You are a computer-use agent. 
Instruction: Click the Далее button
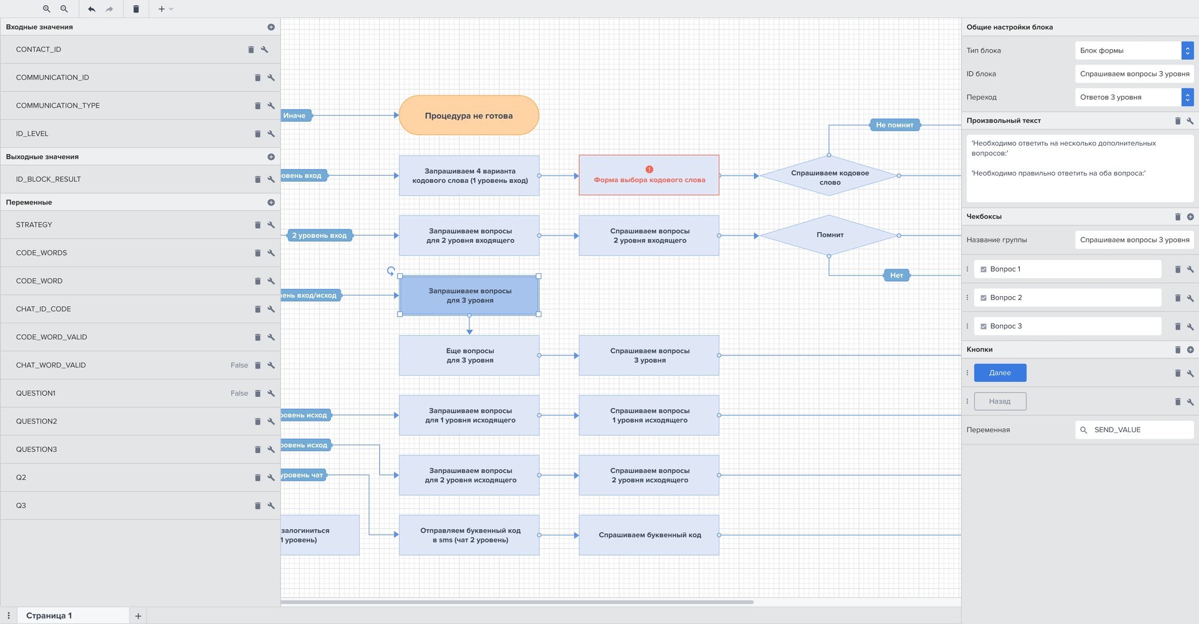[1000, 373]
